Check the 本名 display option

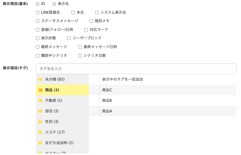click(x=73, y=12)
